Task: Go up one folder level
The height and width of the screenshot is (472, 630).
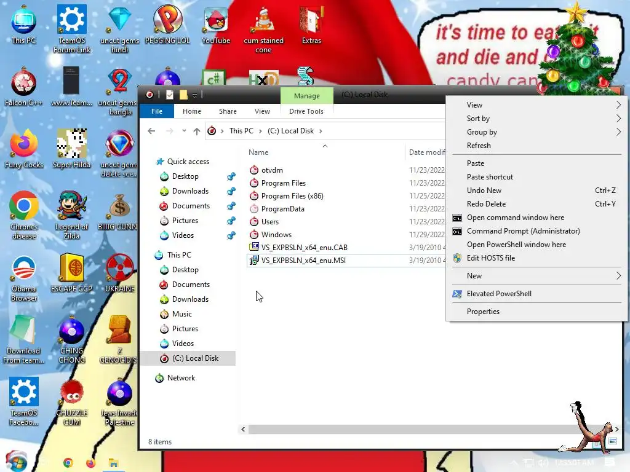Action: pyautogui.click(x=196, y=131)
